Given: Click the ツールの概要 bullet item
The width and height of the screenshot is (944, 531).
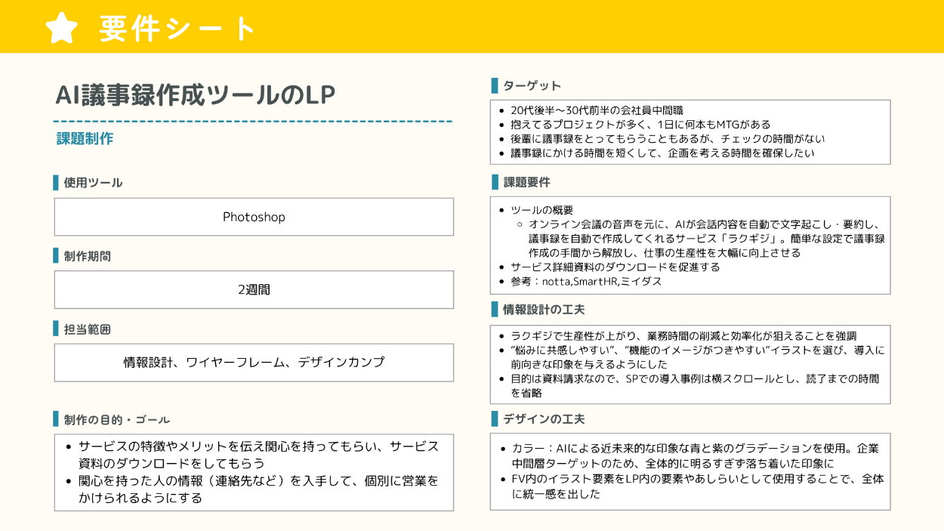Looking at the screenshot, I should point(542,210).
